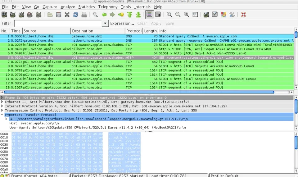Click the Expression... button

[122, 23]
